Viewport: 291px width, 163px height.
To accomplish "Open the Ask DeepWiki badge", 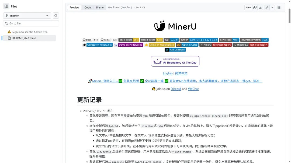I will [x=175, y=50].
